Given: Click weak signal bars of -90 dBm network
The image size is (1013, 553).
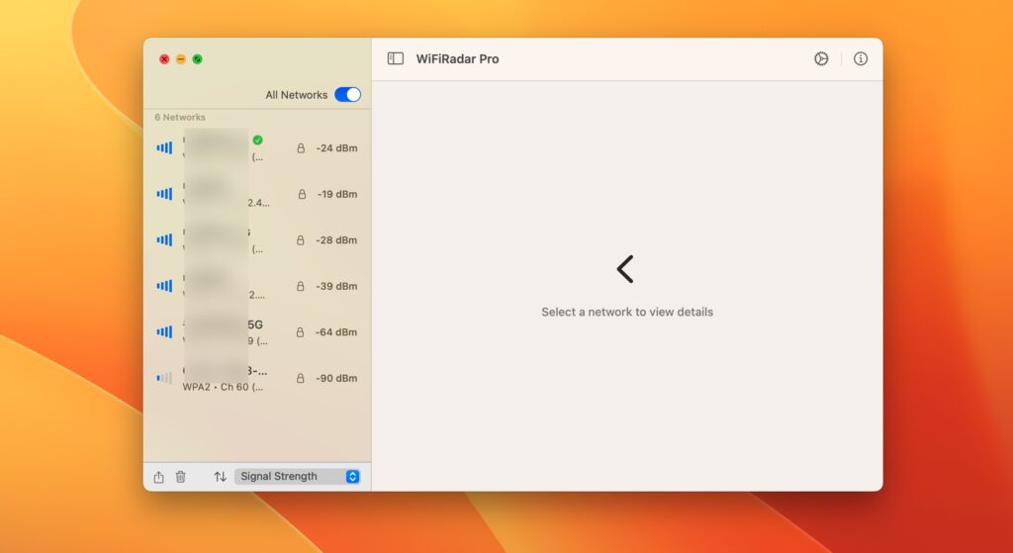Looking at the screenshot, I should [x=164, y=378].
